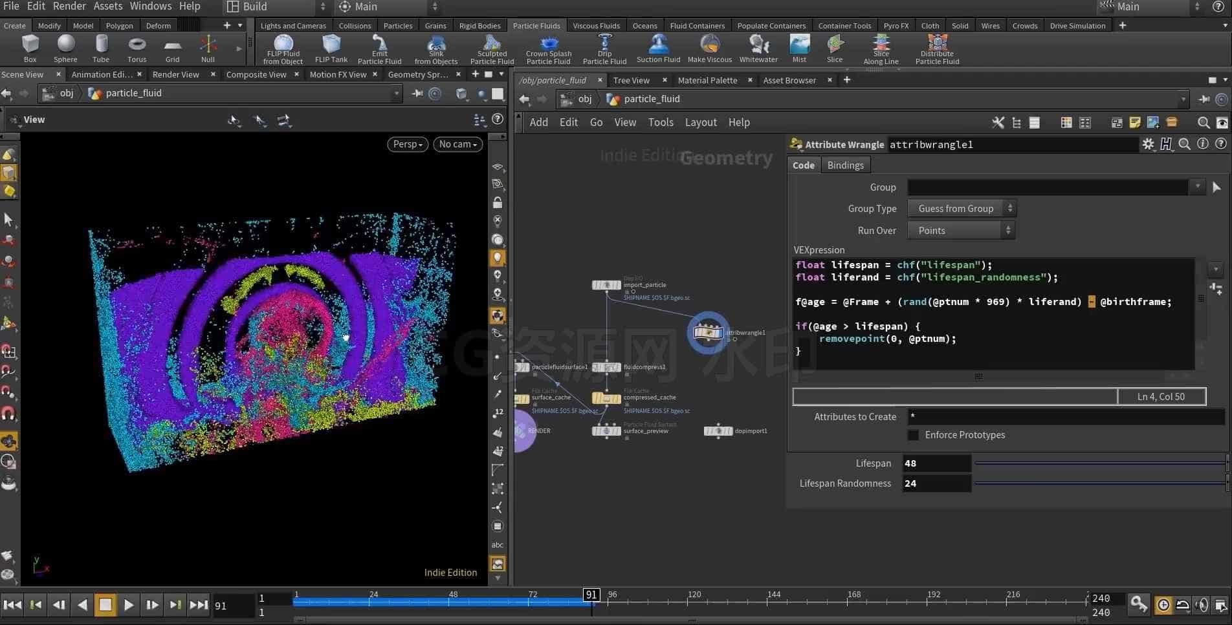Click the Make Viscous shelf tool
The height and width of the screenshot is (625, 1232).
click(710, 48)
